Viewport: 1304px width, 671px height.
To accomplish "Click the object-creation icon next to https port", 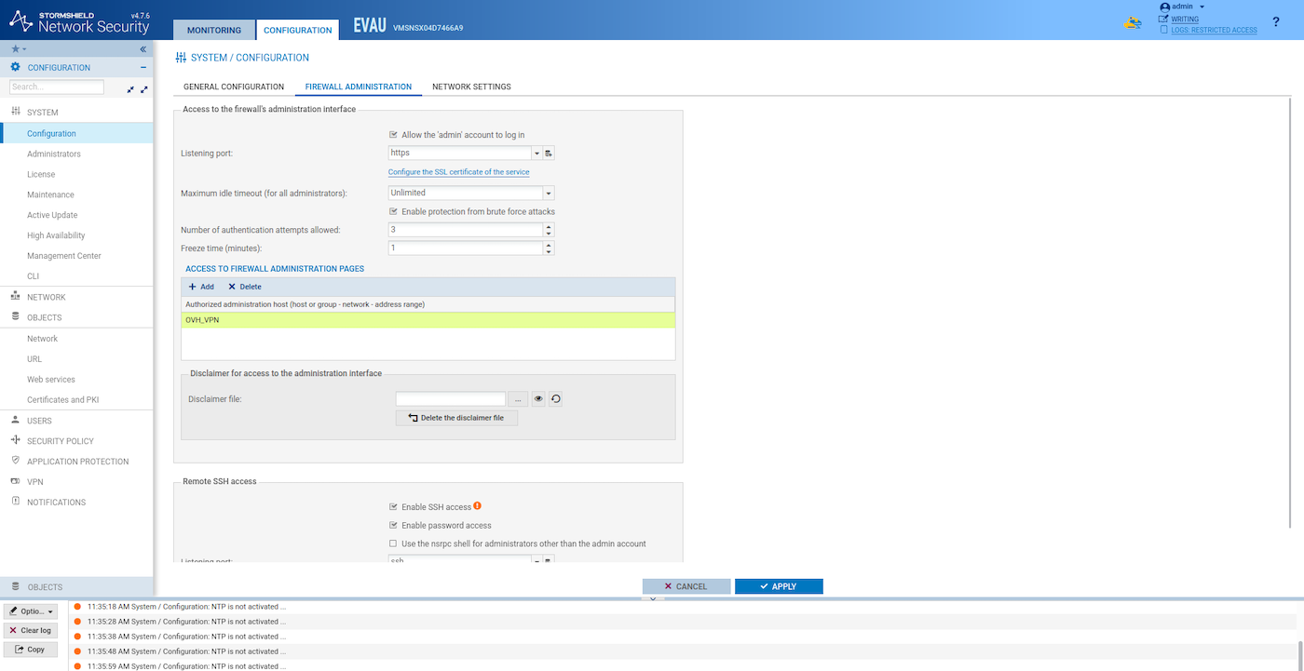I will tap(549, 154).
